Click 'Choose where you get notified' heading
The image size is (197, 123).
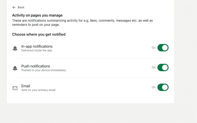coord(39,34)
